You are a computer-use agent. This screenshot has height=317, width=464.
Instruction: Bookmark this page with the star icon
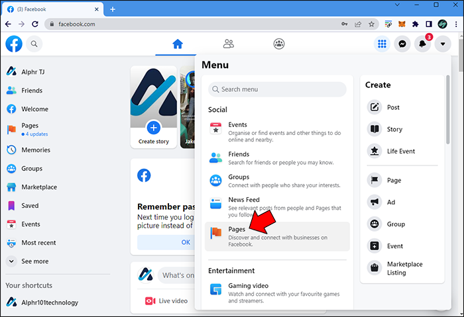(371, 24)
